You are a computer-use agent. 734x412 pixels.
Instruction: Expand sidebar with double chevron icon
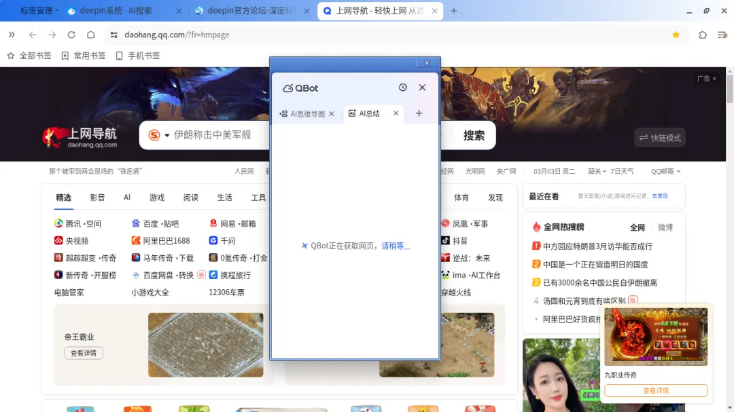pyautogui.click(x=12, y=35)
